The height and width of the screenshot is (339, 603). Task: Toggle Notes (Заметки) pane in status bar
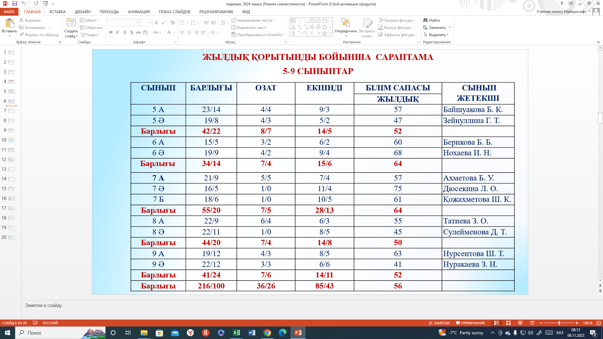(439, 323)
